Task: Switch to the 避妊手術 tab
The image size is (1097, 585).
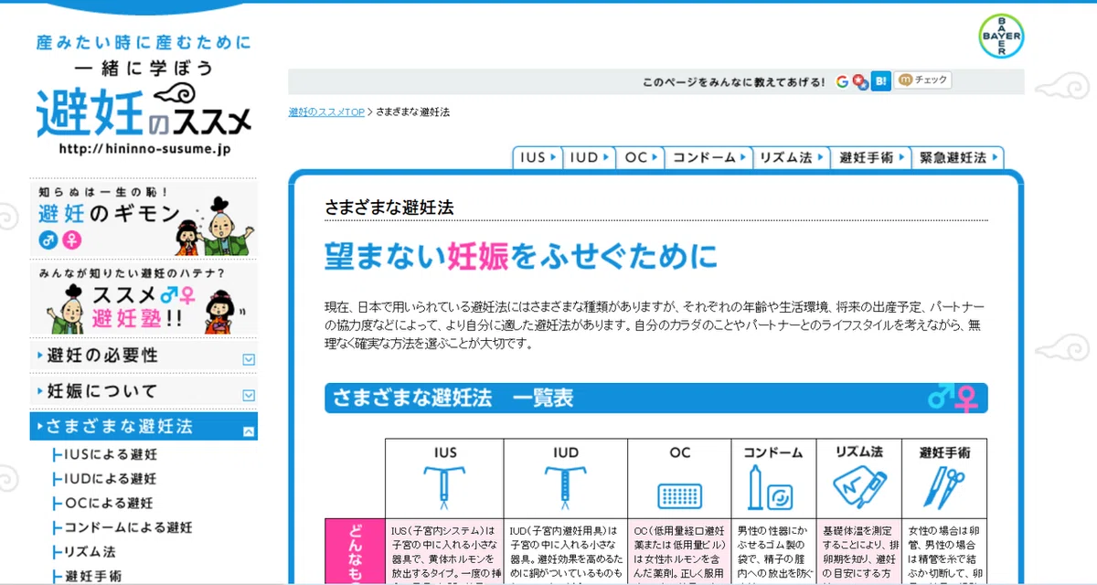Action: coord(871,157)
